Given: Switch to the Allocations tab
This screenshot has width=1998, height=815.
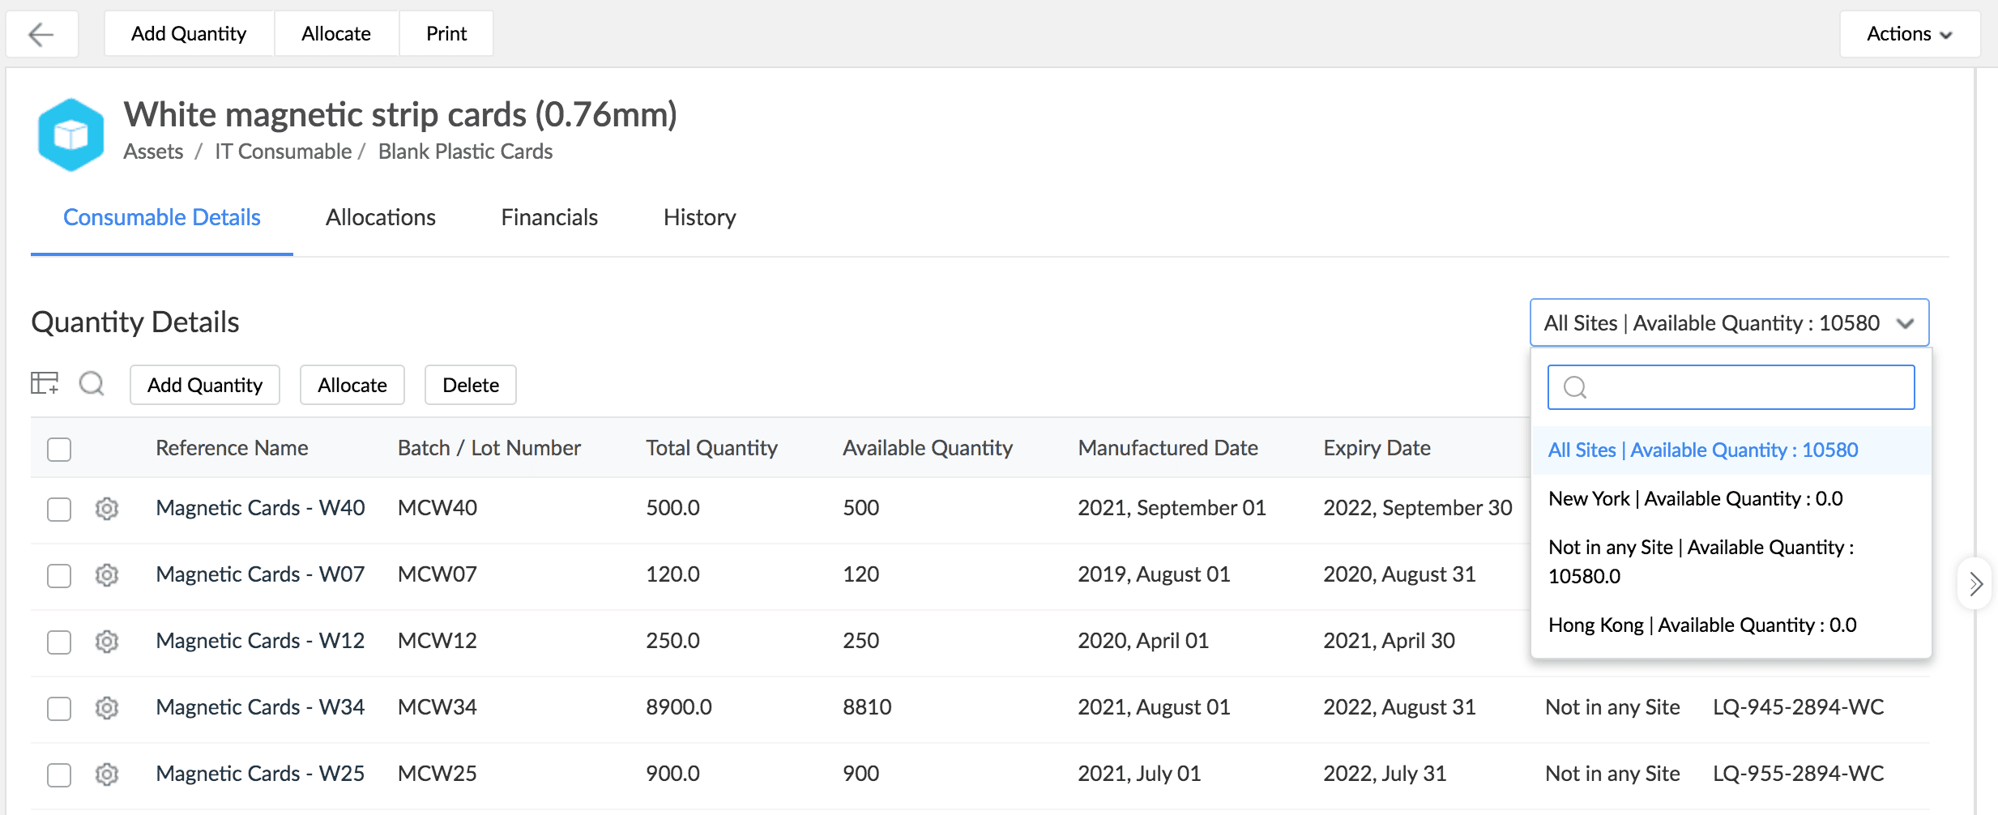Looking at the screenshot, I should coord(380,217).
